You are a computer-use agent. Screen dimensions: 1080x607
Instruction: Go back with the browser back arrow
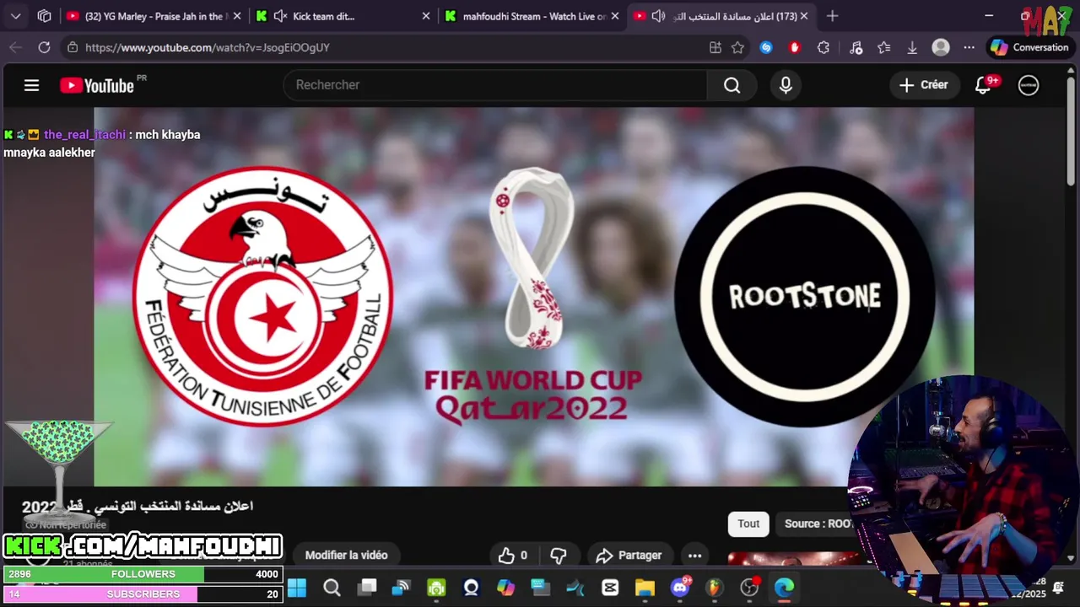[15, 48]
